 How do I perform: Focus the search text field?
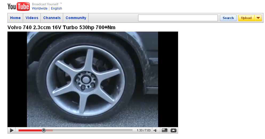click(x=178, y=18)
